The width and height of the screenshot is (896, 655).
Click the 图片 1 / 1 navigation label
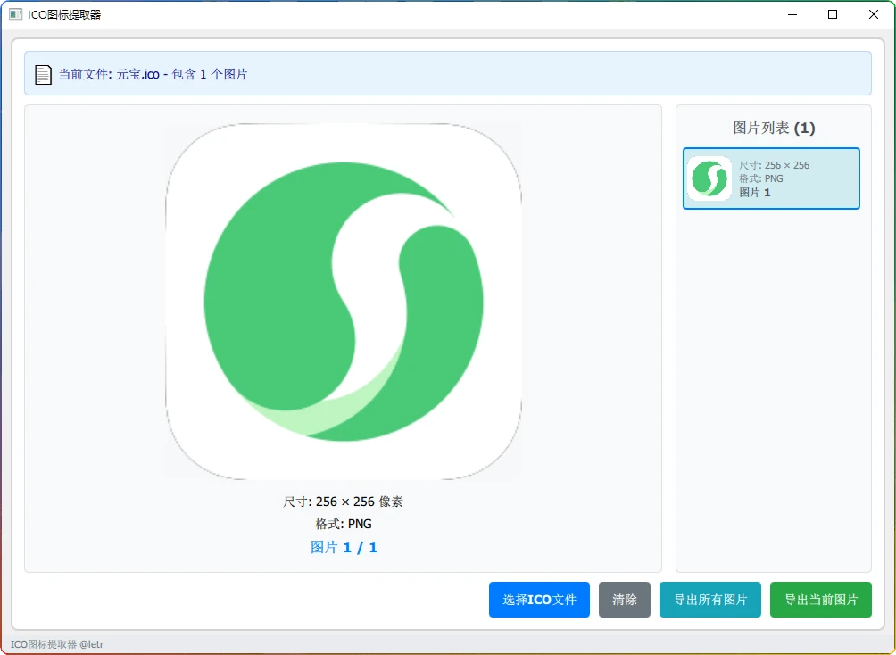(344, 547)
